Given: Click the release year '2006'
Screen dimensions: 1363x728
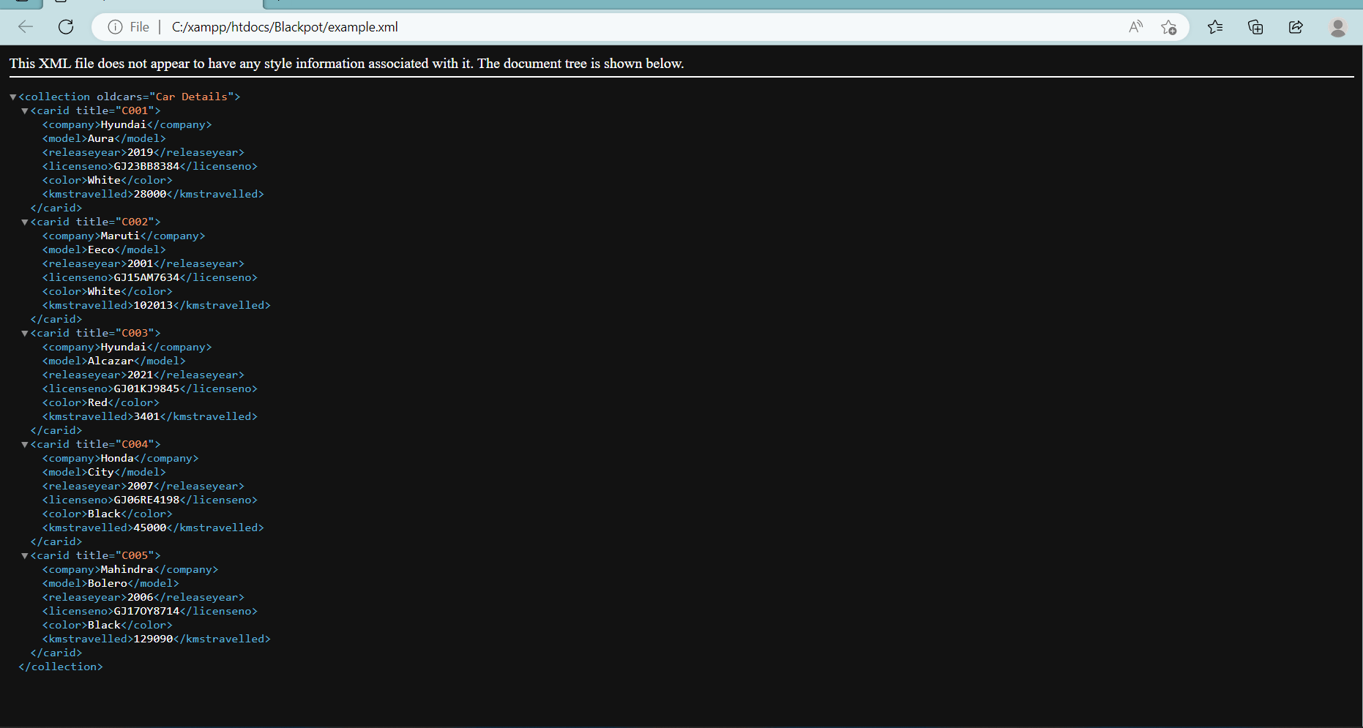Looking at the screenshot, I should point(141,597).
